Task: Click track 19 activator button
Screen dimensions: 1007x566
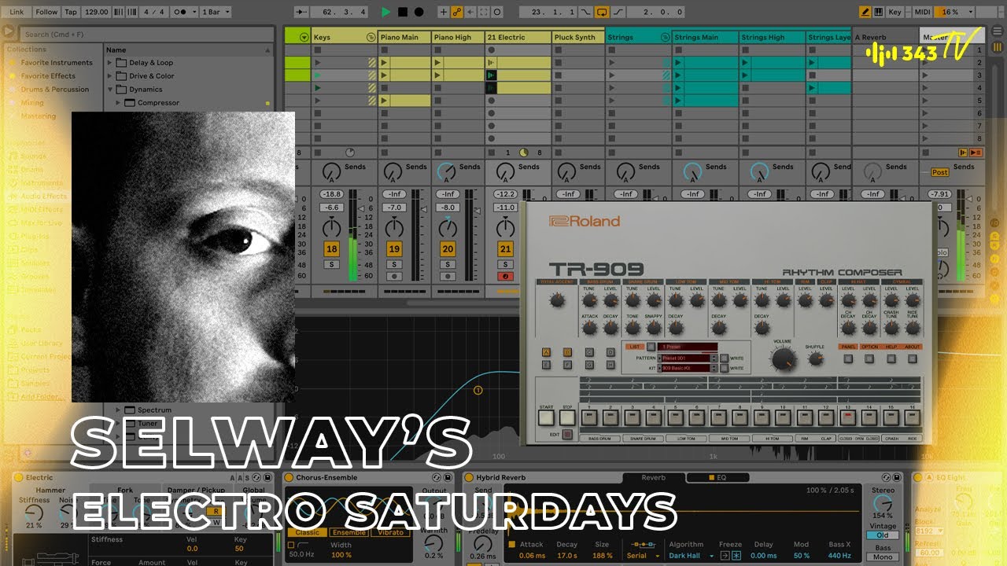Action: (x=393, y=249)
